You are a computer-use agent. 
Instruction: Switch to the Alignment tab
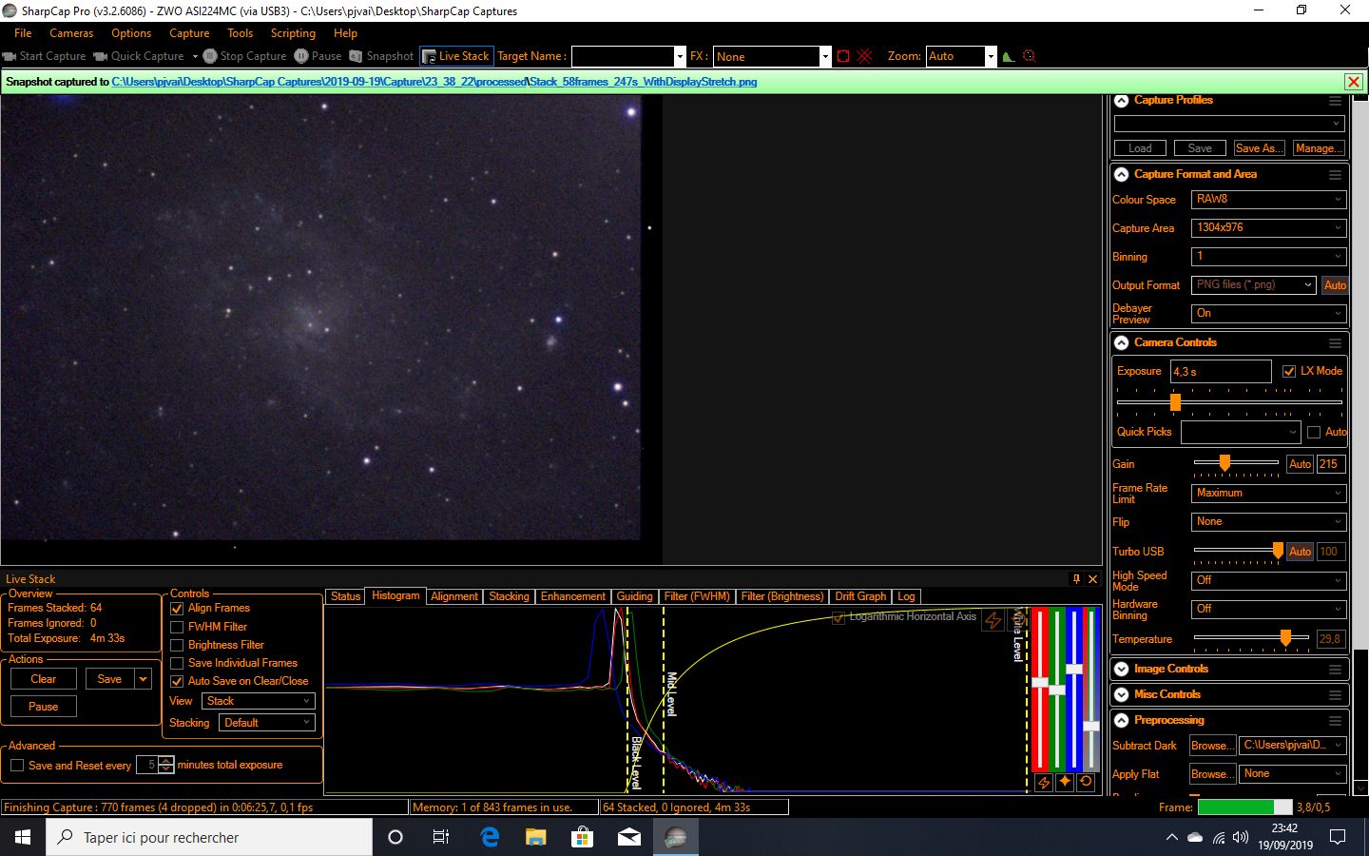(x=454, y=597)
